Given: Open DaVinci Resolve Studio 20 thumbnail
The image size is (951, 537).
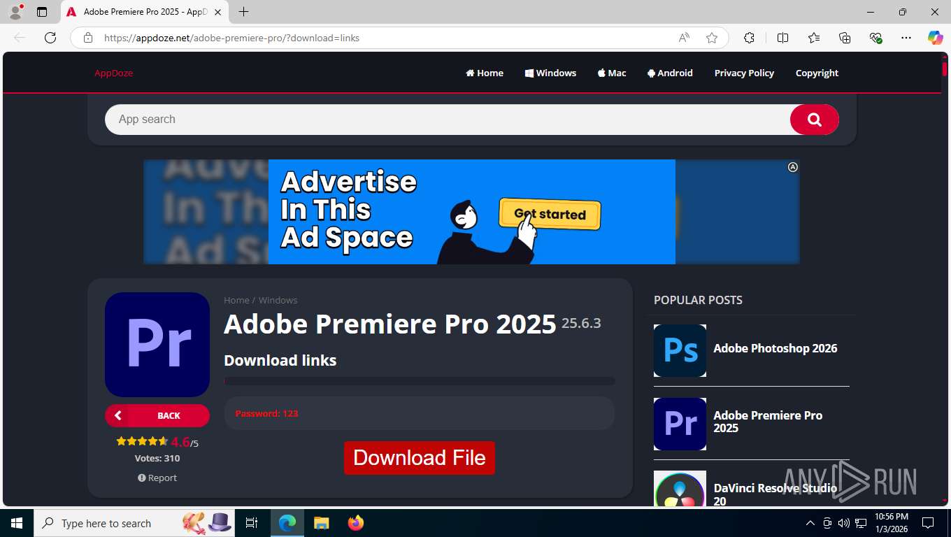Looking at the screenshot, I should pyautogui.click(x=680, y=489).
